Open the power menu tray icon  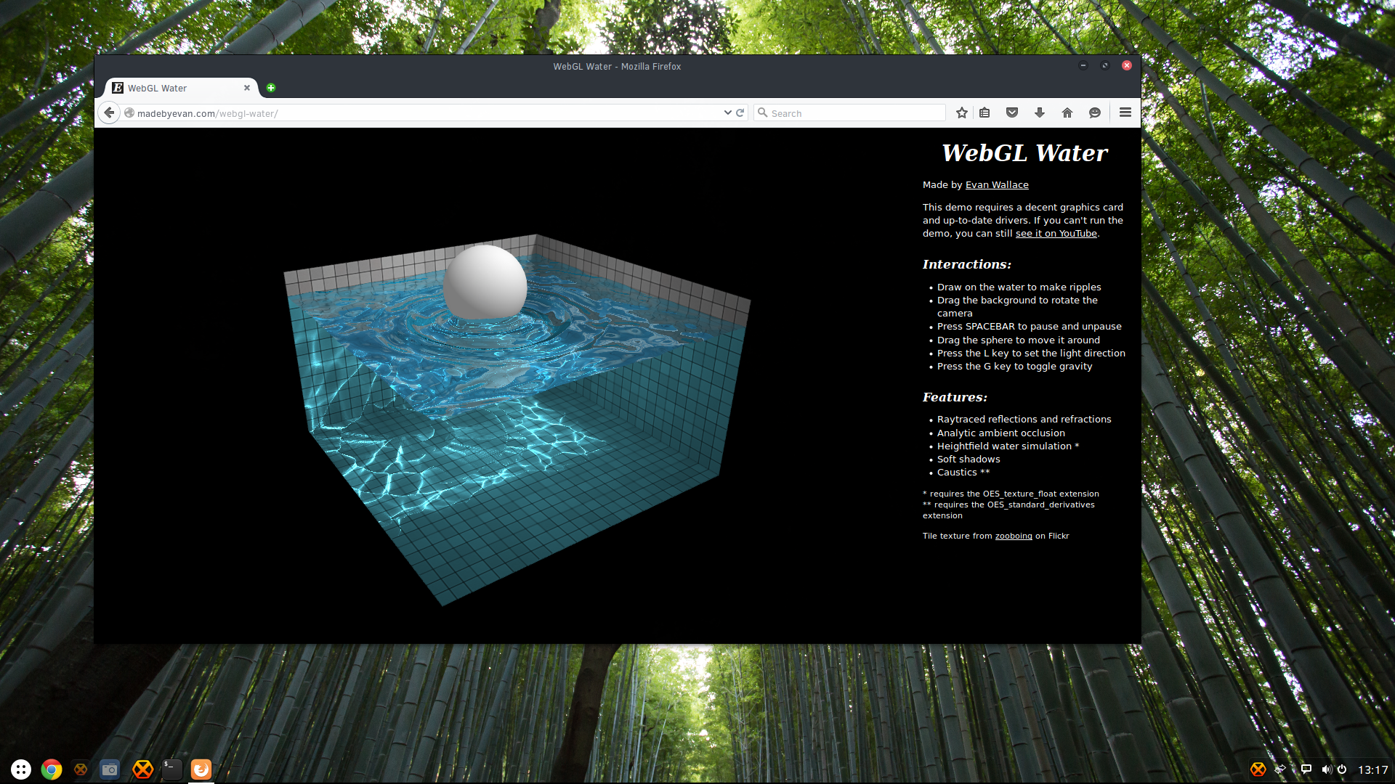pos(1342,769)
